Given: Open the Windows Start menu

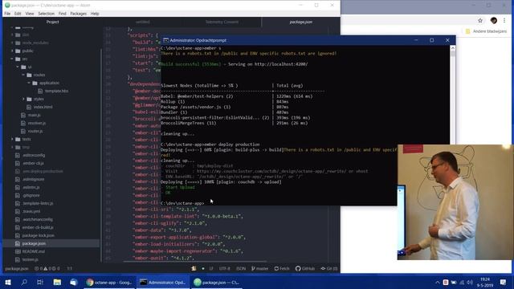Looking at the screenshot, I should pyautogui.click(x=8, y=282).
